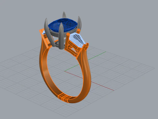Viewport: 158px width, 119px height.
Task: Select the front gray claw prong
Action: (61, 36)
